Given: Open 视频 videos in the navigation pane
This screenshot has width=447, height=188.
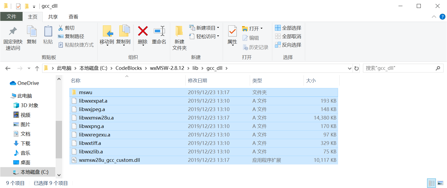Looking at the screenshot, I should (22, 115).
